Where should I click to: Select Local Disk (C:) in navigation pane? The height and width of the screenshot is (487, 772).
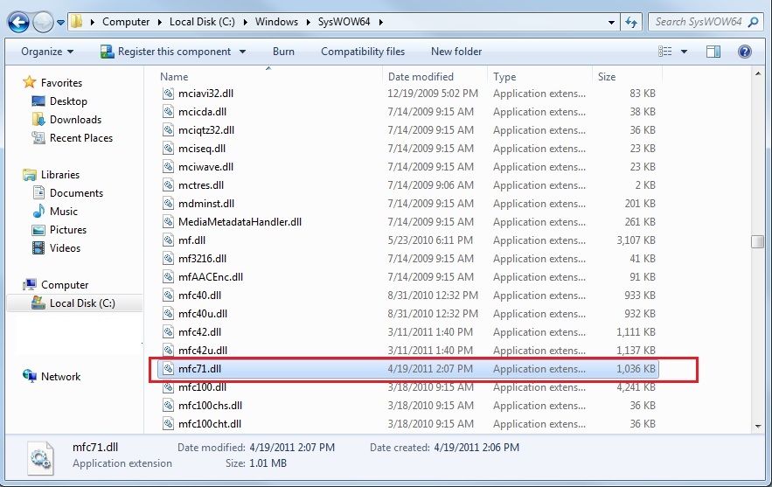tap(82, 303)
